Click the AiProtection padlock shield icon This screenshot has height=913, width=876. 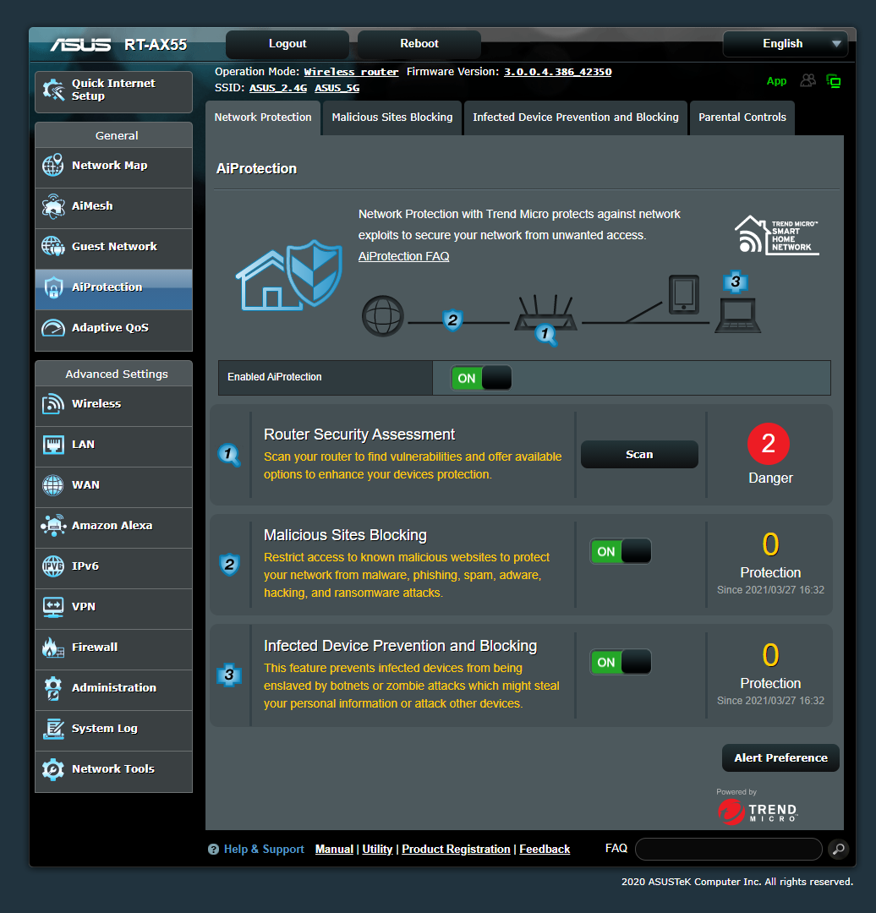[x=53, y=287]
